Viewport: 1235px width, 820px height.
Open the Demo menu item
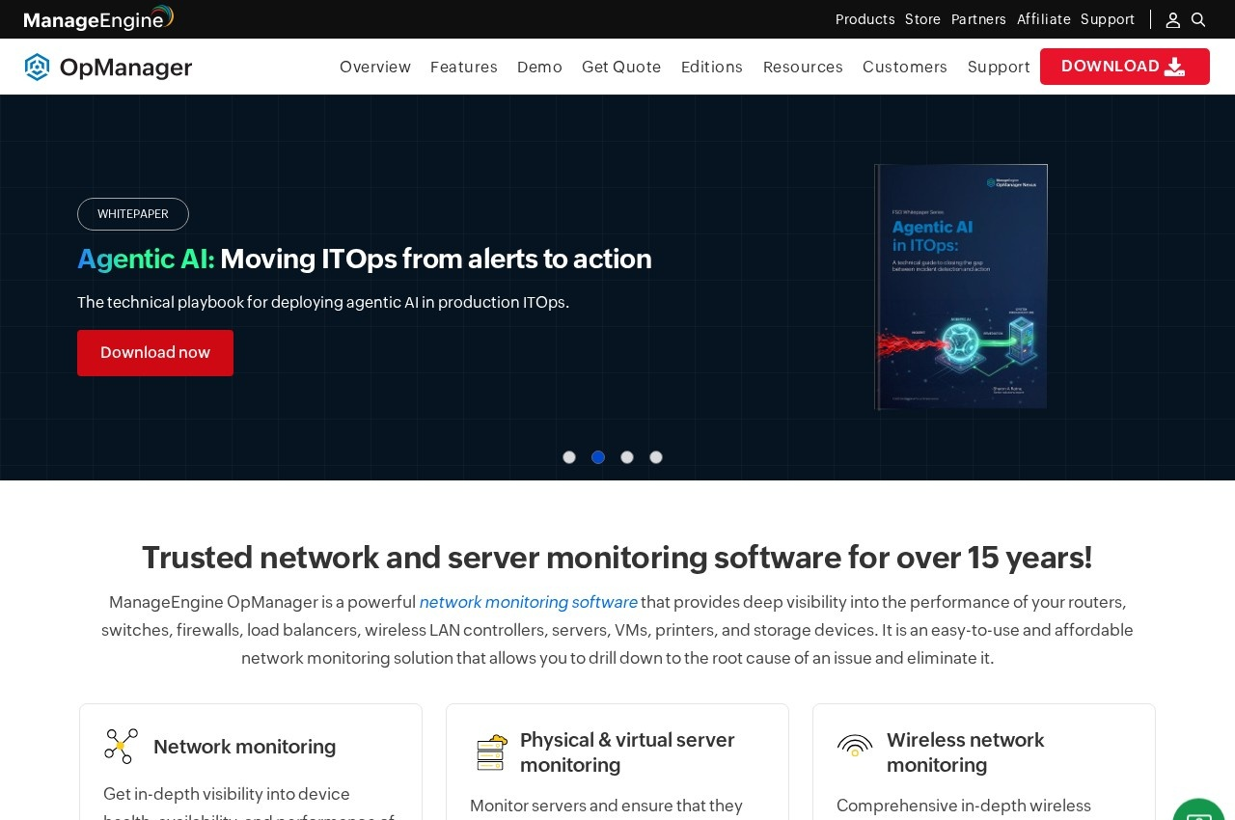(x=539, y=67)
